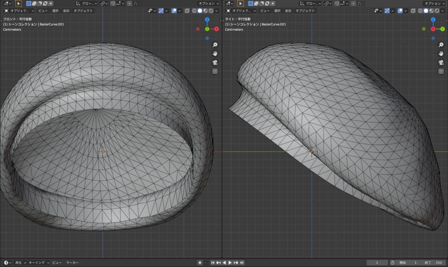Switch perspective/orthographic grid icon in right viewport
Viewport: 448px width, 267px height.
[x=441, y=71]
